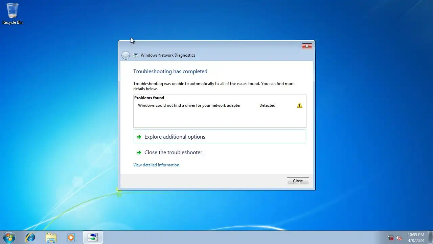This screenshot has width=433, height=244.
Task: Click the green arrow beside Close the troubleshooter
Action: point(139,152)
